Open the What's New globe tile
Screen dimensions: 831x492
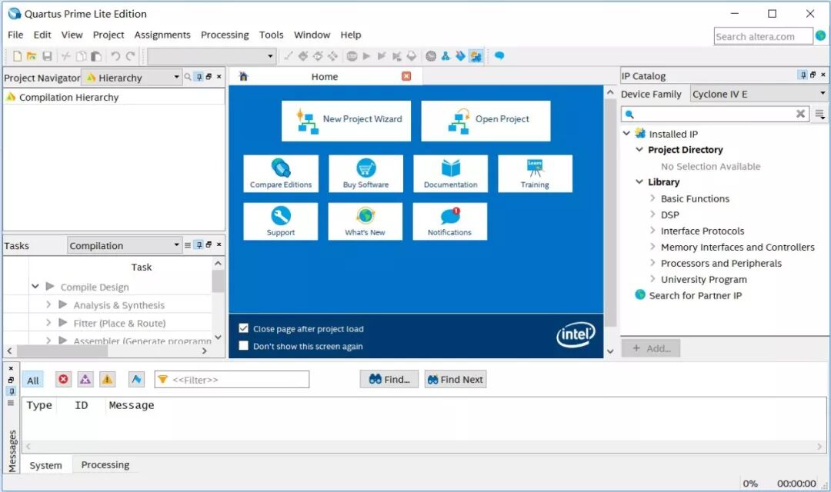(x=365, y=221)
